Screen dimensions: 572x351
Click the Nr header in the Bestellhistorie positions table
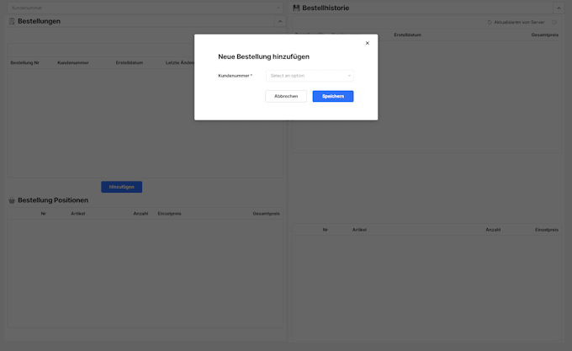(x=325, y=230)
